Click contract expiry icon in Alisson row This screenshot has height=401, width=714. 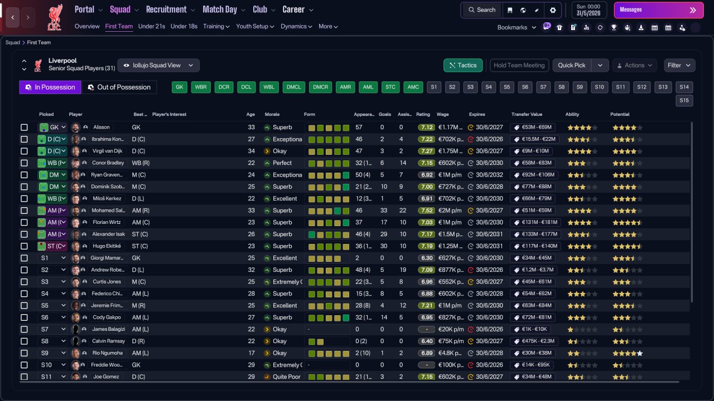click(471, 128)
